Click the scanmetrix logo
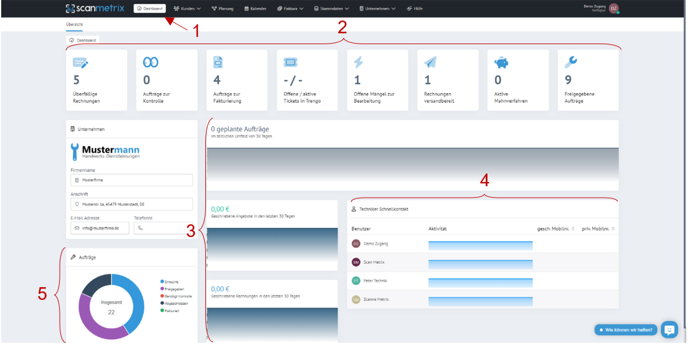Image resolution: width=688 pixels, height=344 pixels. tap(95, 8)
